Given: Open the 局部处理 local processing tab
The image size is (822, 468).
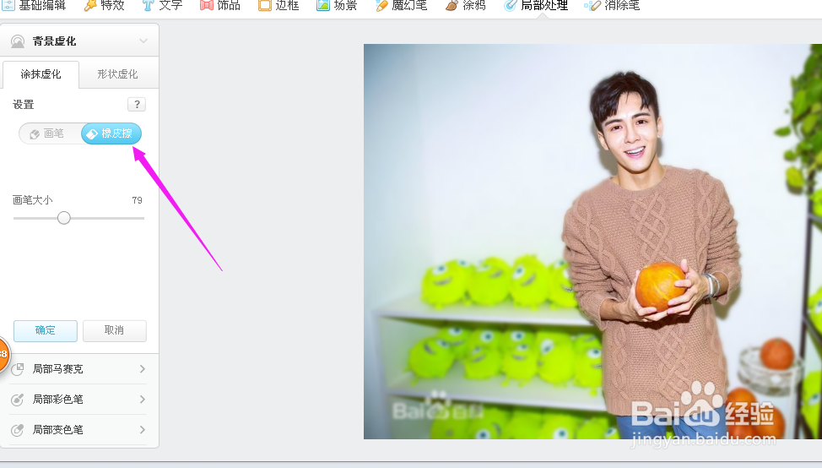Looking at the screenshot, I should (x=536, y=6).
